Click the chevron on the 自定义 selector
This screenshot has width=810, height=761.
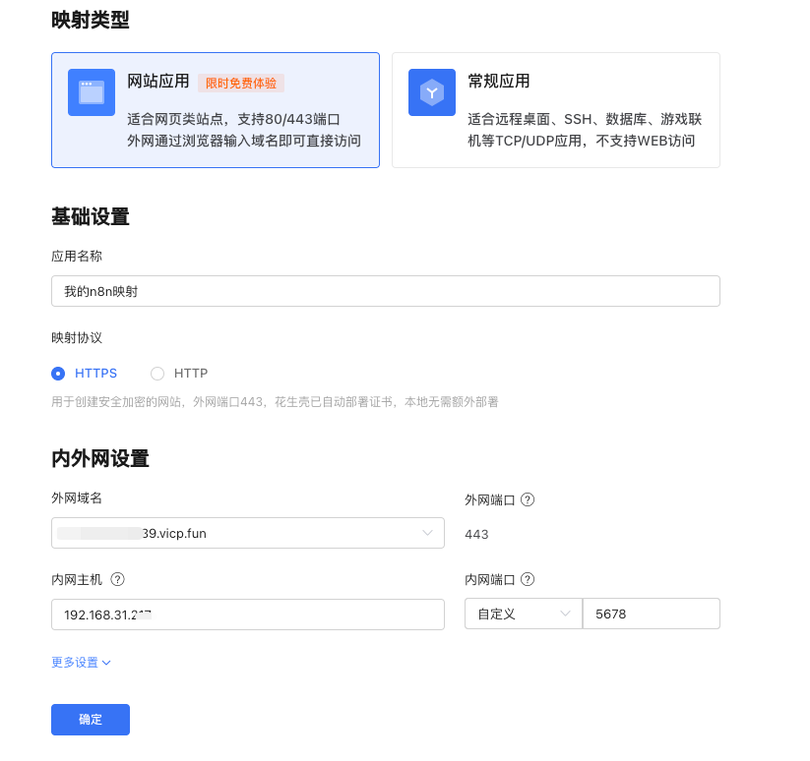click(x=566, y=613)
